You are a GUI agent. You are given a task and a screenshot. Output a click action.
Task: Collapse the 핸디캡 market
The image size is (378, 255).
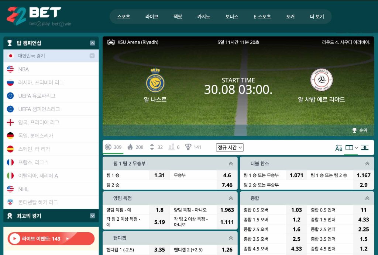pos(231,238)
